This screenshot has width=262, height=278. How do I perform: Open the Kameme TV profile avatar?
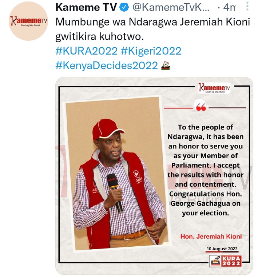(x=28, y=21)
